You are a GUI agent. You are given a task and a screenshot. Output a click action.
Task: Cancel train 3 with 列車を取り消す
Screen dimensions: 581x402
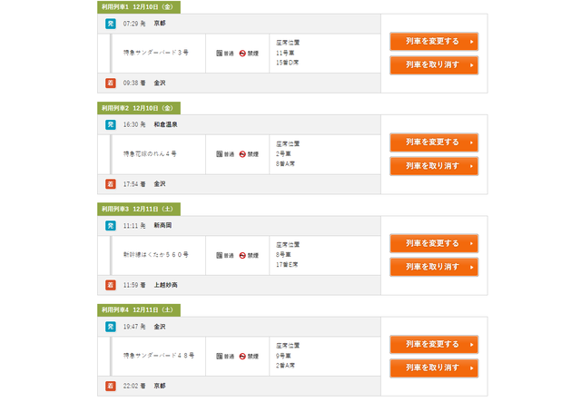click(x=434, y=267)
